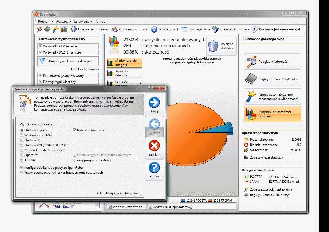Click the magic wand auto-rules toolbar icon

coord(56,29)
